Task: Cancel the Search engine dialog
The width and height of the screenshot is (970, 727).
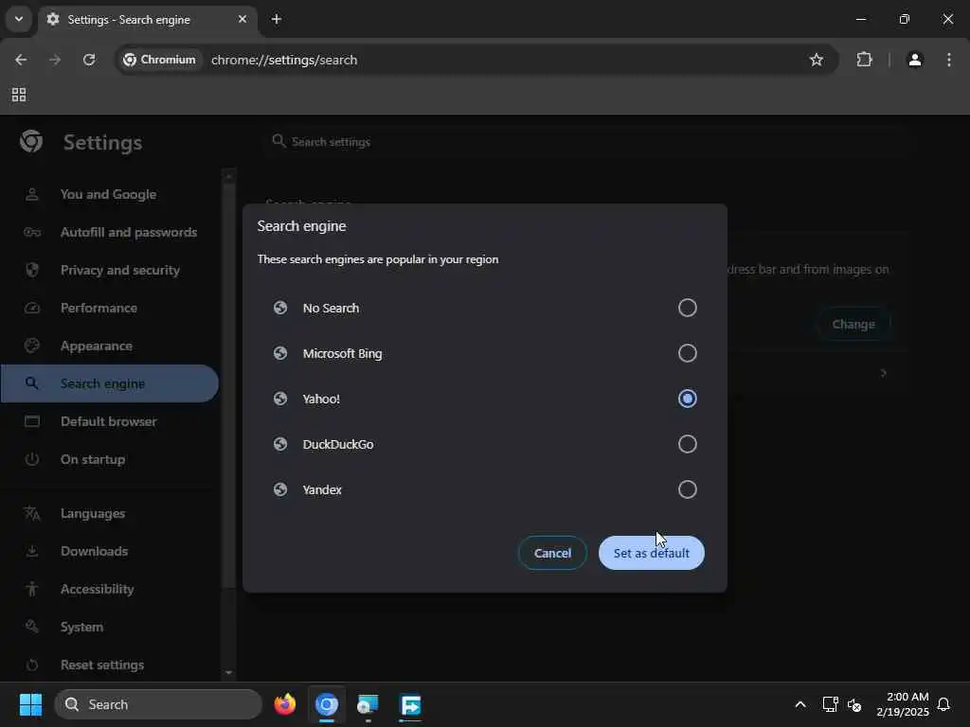Action: pos(552,553)
